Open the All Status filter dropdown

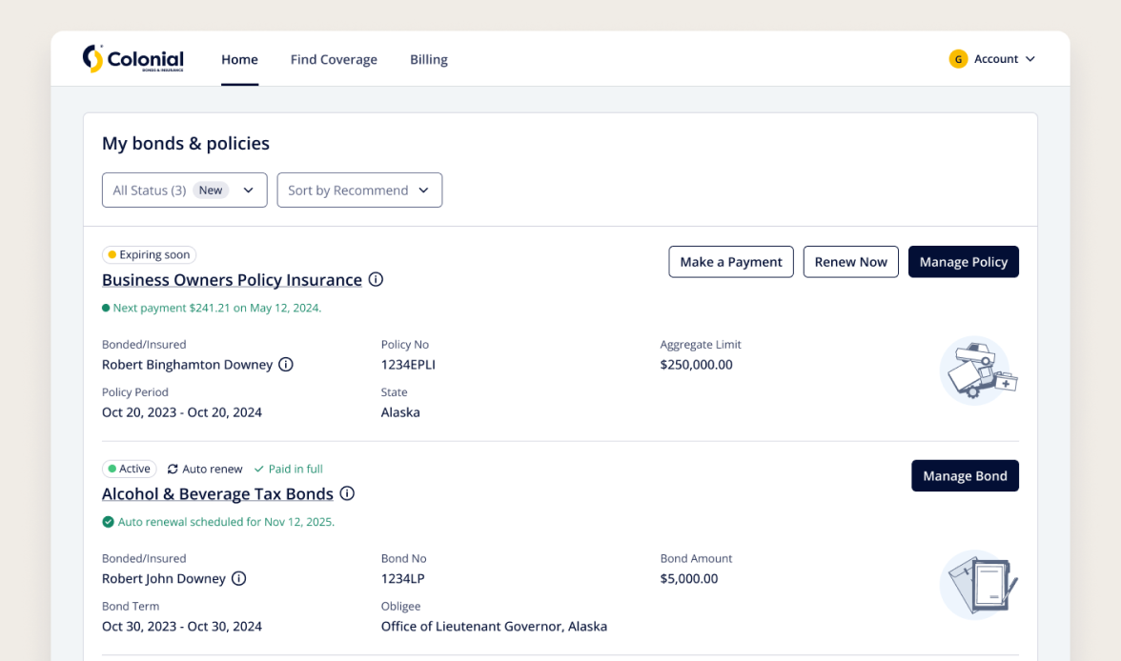(x=185, y=190)
